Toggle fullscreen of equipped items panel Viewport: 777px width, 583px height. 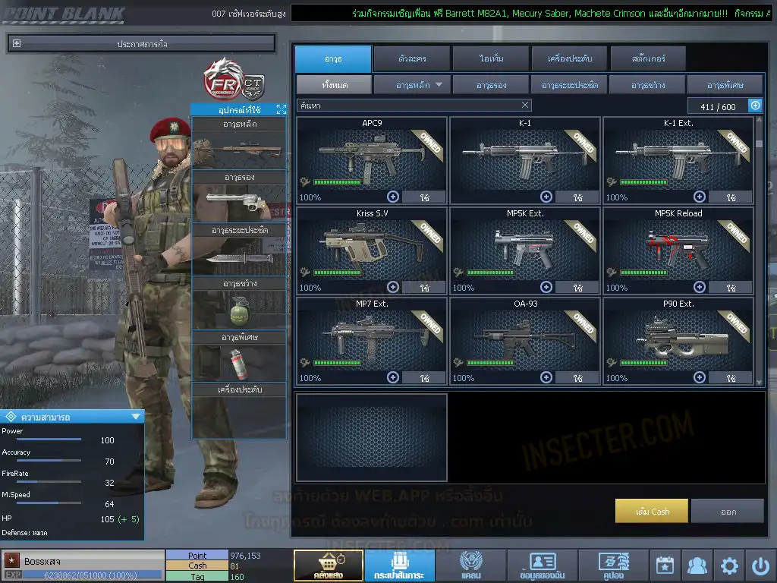281,110
